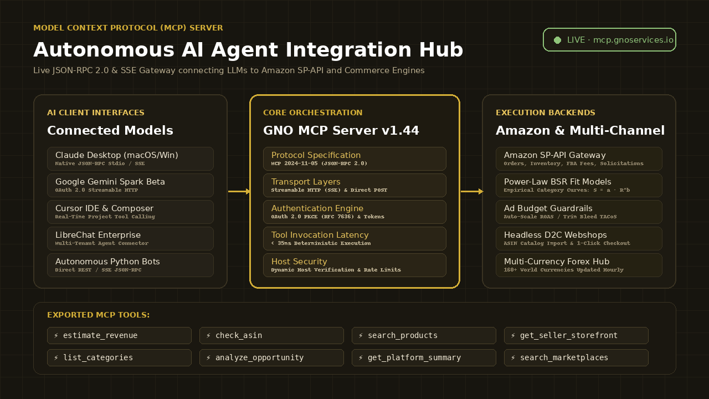Viewport: 709px width, 399px height.
Task: Click lightning icon beside get_seller_storefront
Action: pyautogui.click(x=513, y=336)
